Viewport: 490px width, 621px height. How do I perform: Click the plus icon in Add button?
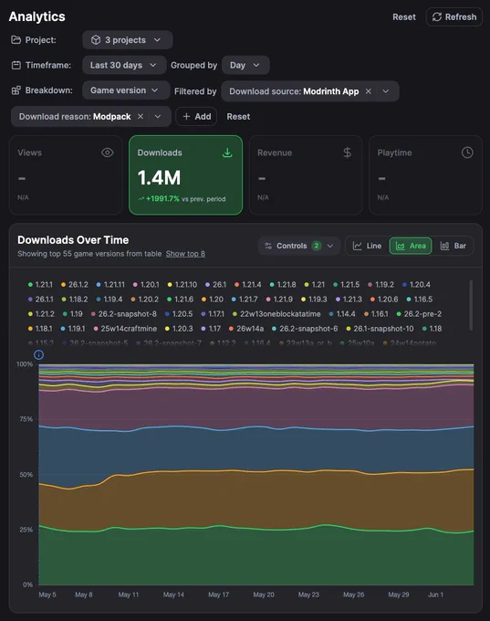click(186, 117)
